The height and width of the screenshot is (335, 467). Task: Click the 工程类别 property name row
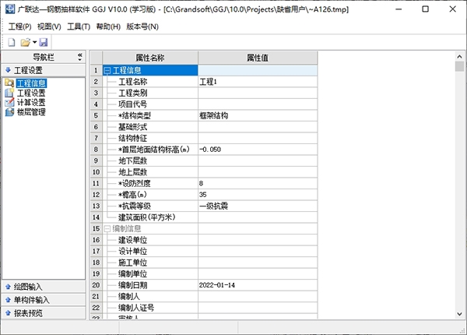click(x=150, y=93)
